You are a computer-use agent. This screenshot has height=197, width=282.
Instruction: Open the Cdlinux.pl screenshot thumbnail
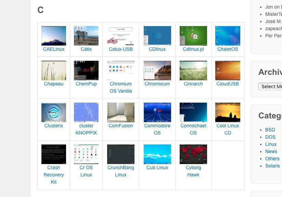(x=193, y=36)
